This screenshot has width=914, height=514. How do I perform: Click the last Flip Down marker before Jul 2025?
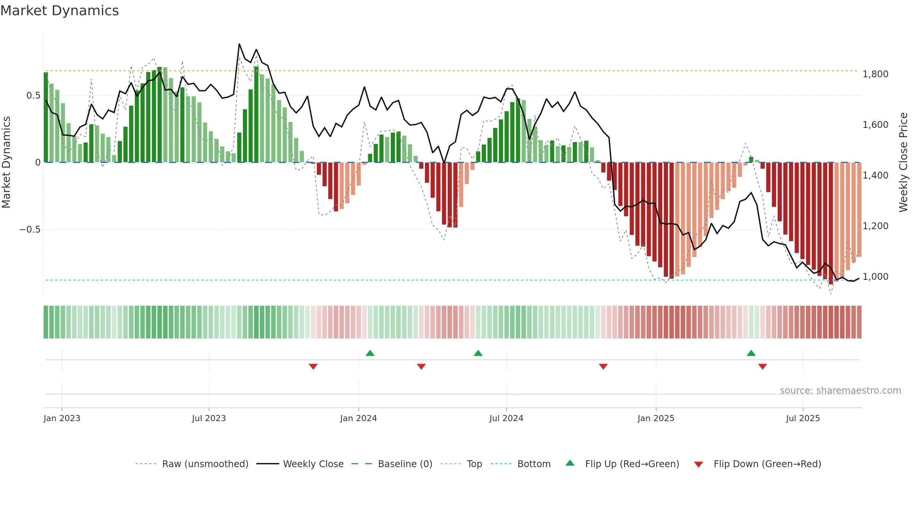coord(762,366)
